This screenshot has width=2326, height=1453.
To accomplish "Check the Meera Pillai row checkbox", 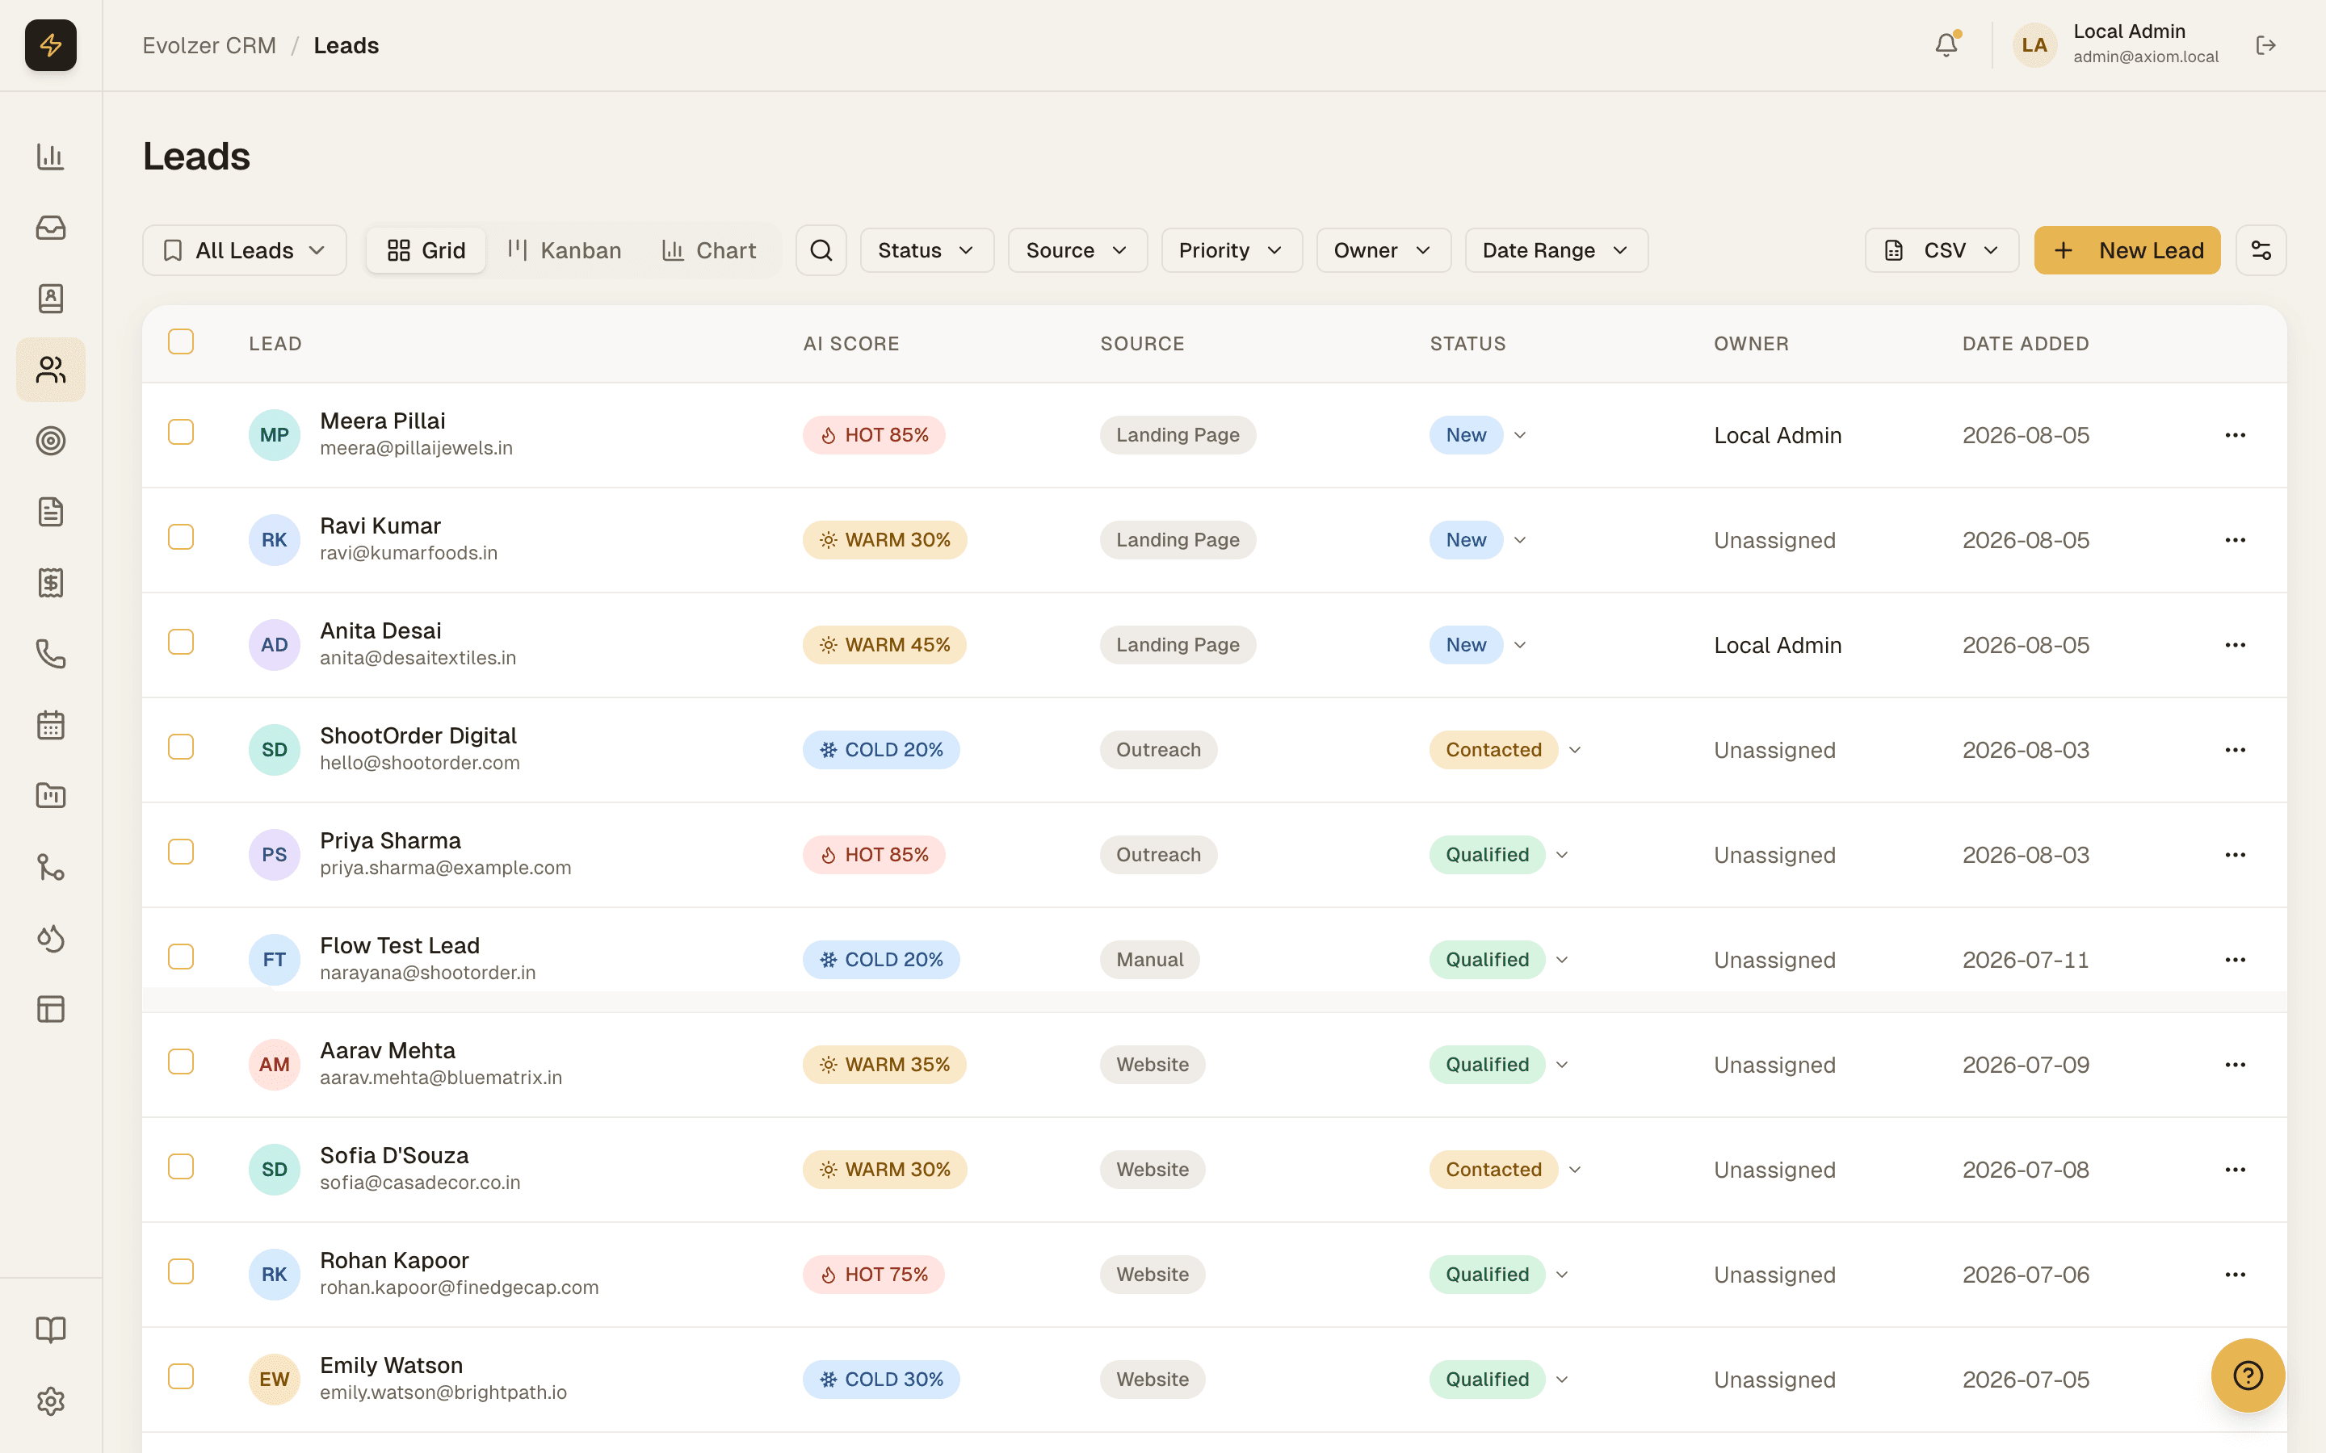I will [181, 433].
